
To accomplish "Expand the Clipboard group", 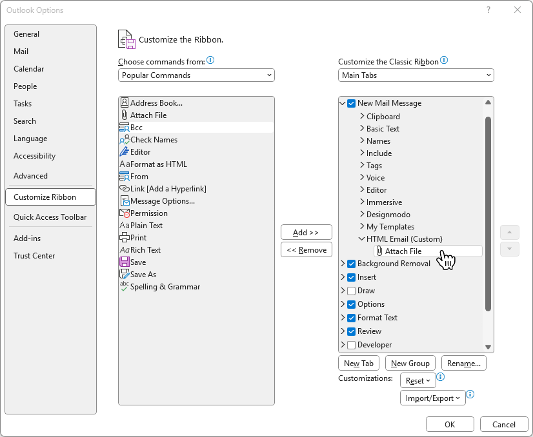I will tap(362, 116).
